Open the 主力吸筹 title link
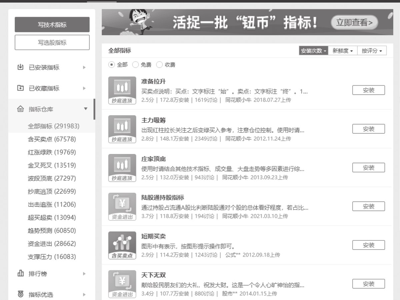The height and width of the screenshot is (300, 400). pos(153,120)
